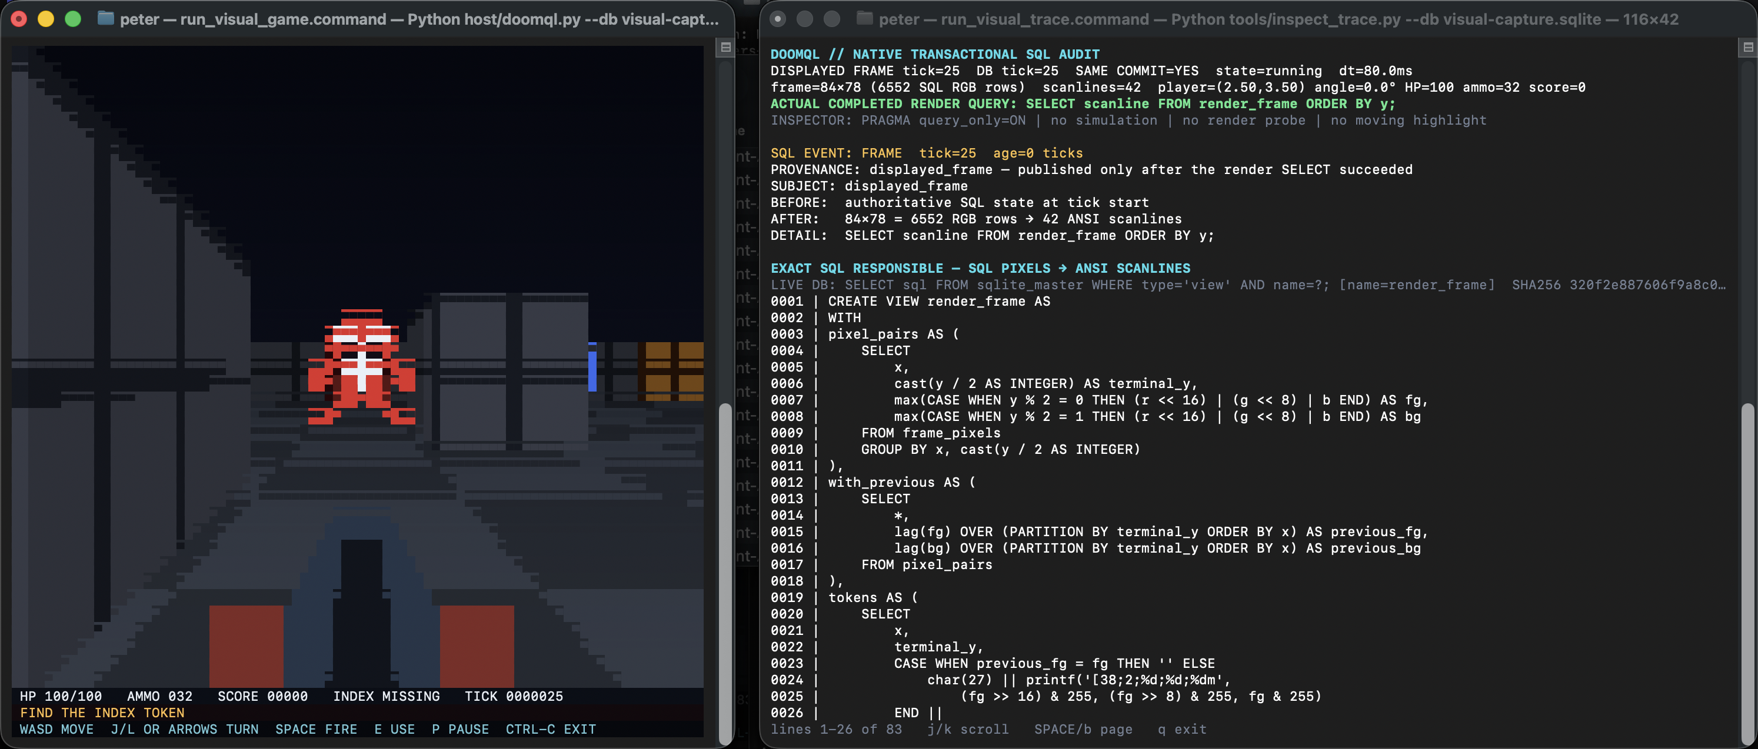Click the 'AMMO 032' status text

[x=159, y=697]
